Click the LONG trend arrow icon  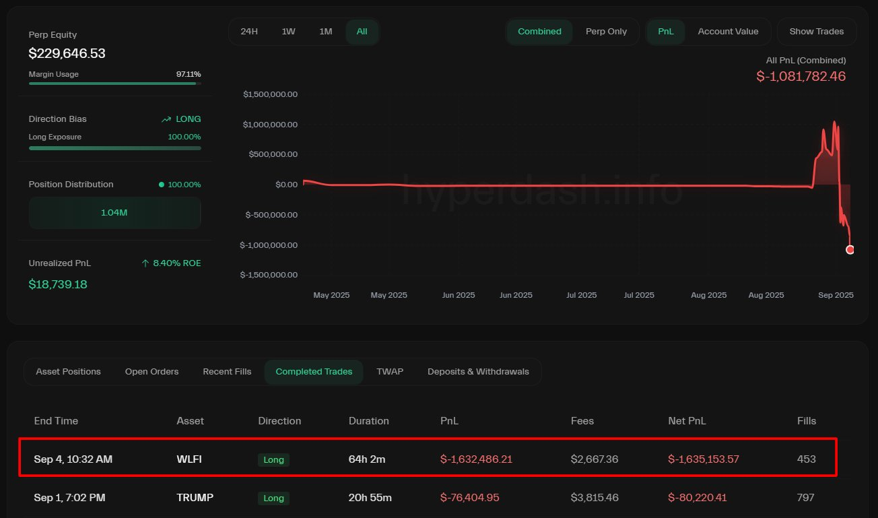[x=166, y=119]
